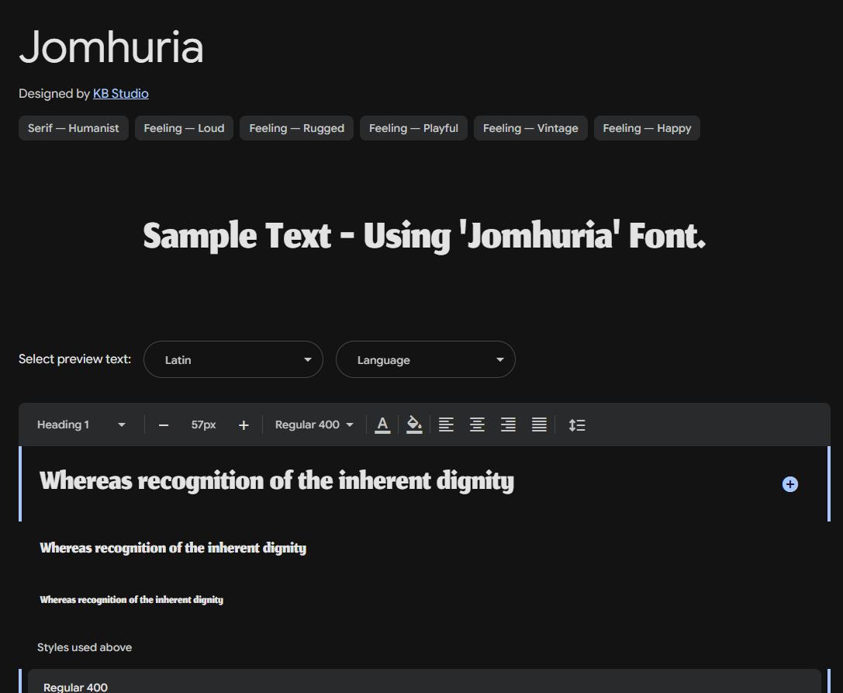The height and width of the screenshot is (693, 843).
Task: Select the smallest Whereas recognition preview line
Action: [132, 599]
